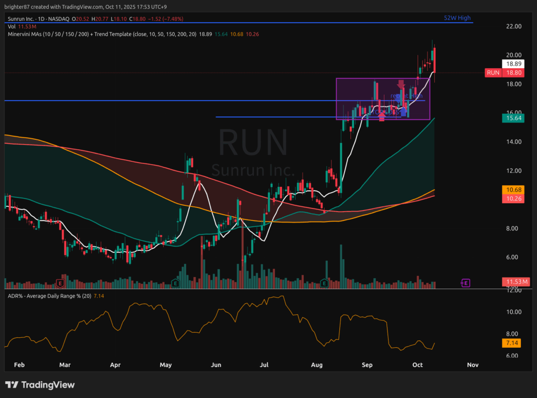The width and height of the screenshot is (537, 398).
Task: Select the orange 7.14 ADR axis label
Action: point(511,343)
